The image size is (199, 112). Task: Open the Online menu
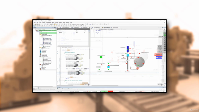[57, 22]
